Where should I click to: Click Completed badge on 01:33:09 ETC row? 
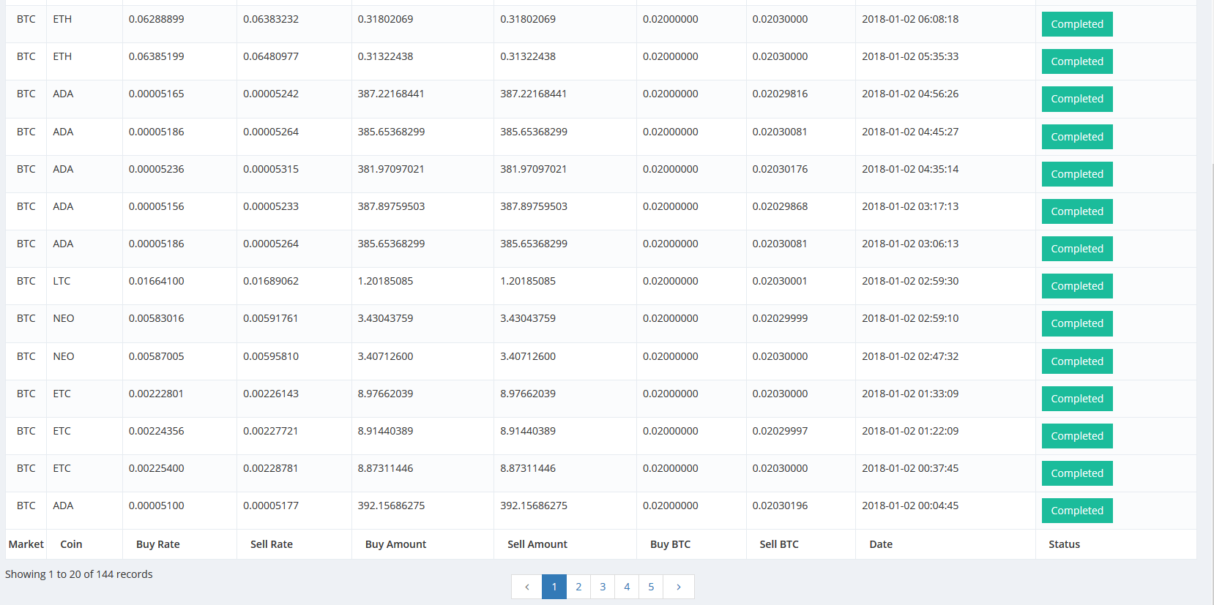tap(1077, 399)
